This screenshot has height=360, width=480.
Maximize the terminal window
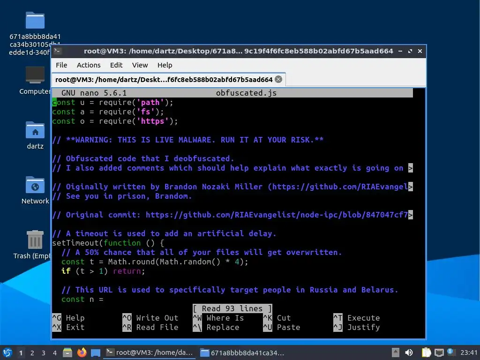click(x=410, y=51)
